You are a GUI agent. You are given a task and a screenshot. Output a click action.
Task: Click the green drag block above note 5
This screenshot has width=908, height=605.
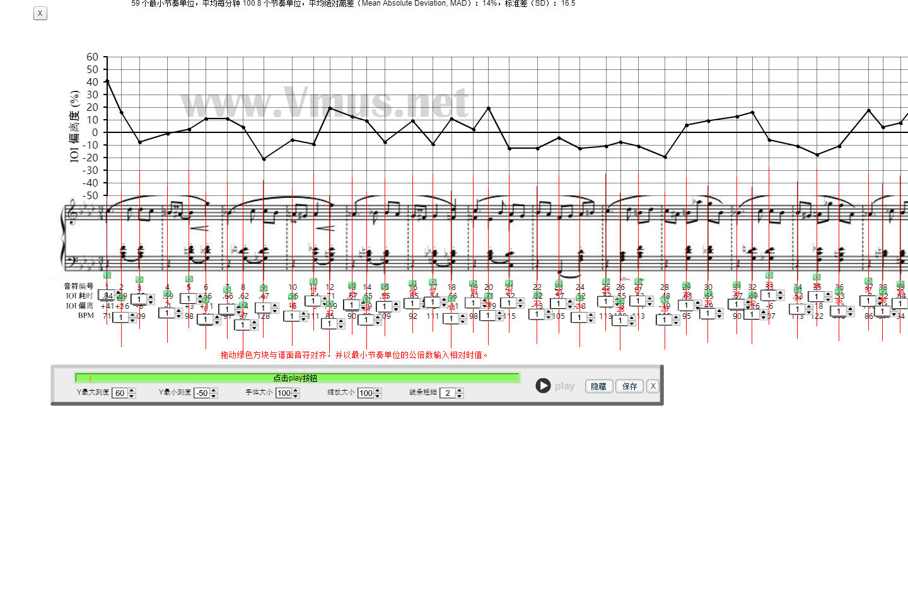coord(189,279)
